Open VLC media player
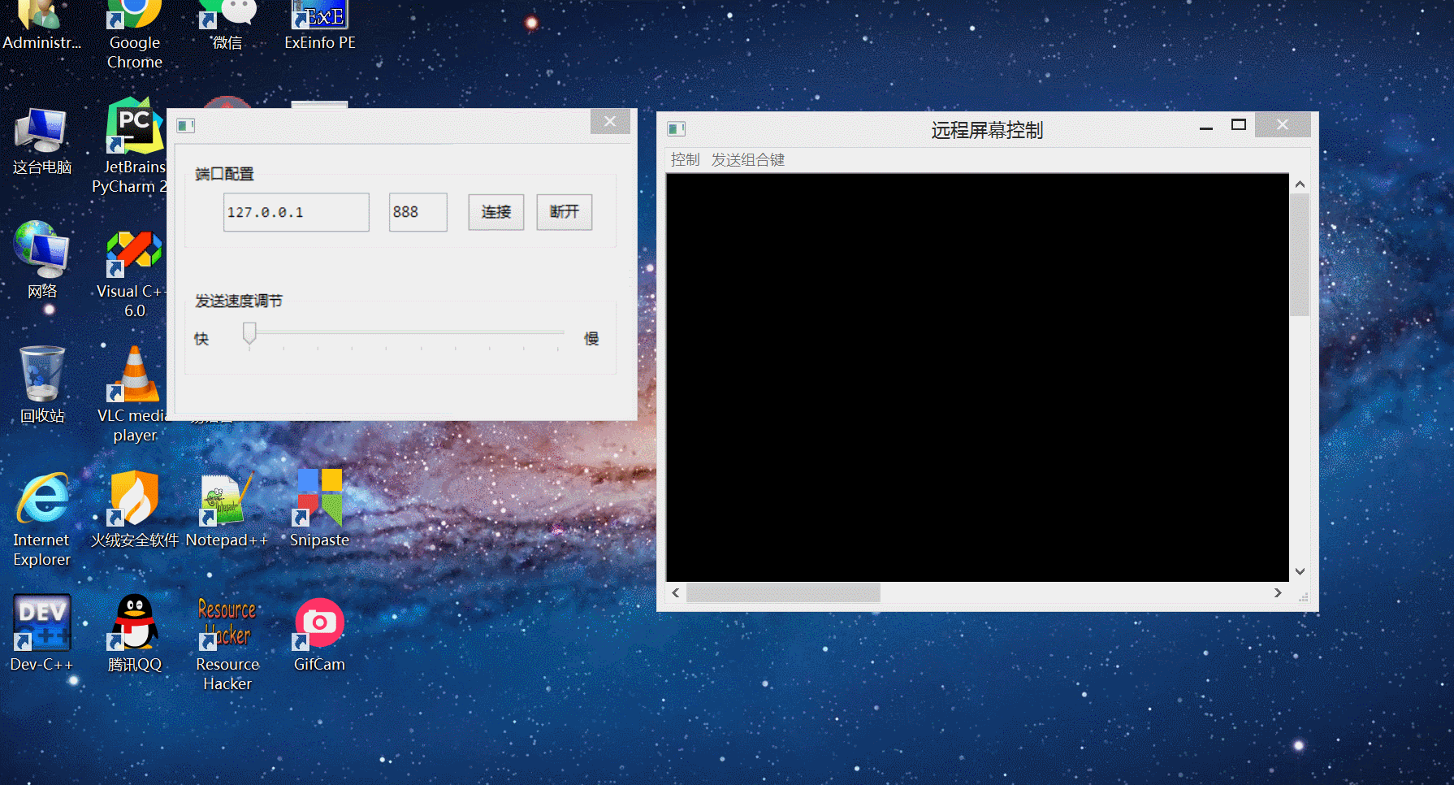The image size is (1454, 785). pyautogui.click(x=132, y=378)
